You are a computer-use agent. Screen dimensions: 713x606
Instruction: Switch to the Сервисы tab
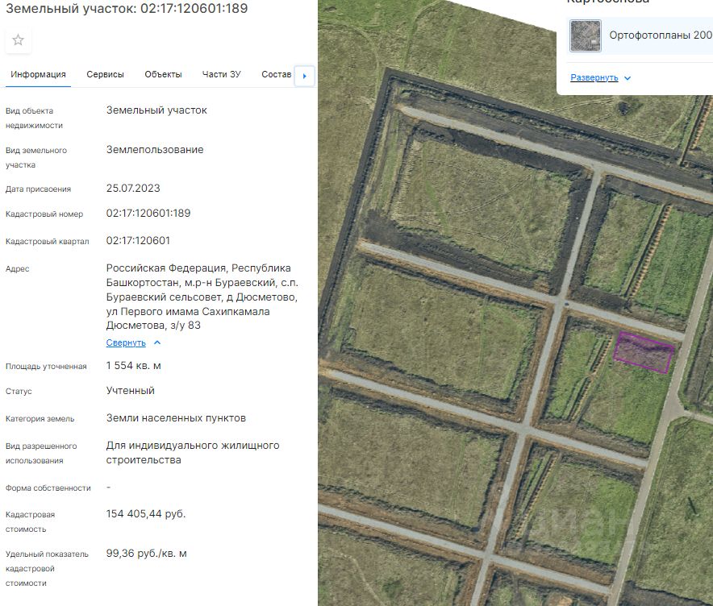(x=105, y=74)
